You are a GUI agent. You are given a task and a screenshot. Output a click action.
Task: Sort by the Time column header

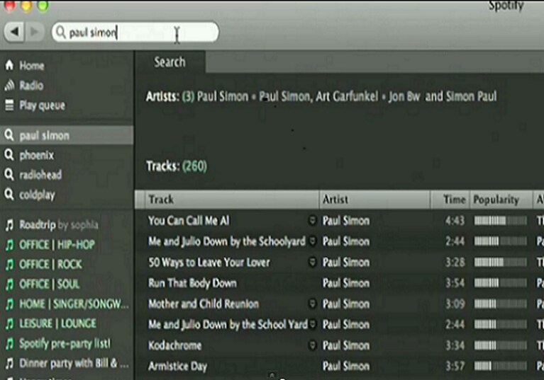pyautogui.click(x=450, y=200)
